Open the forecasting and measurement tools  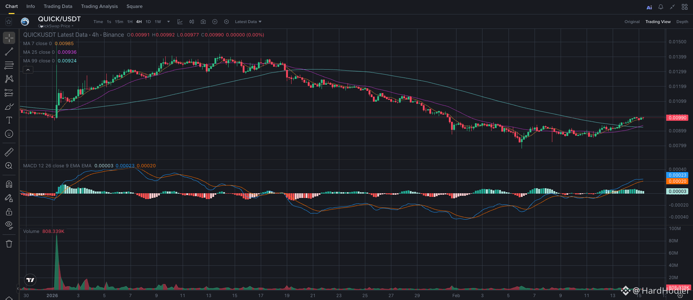pos(9,93)
